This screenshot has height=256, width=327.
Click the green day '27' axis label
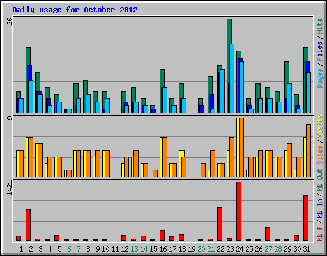268,249
